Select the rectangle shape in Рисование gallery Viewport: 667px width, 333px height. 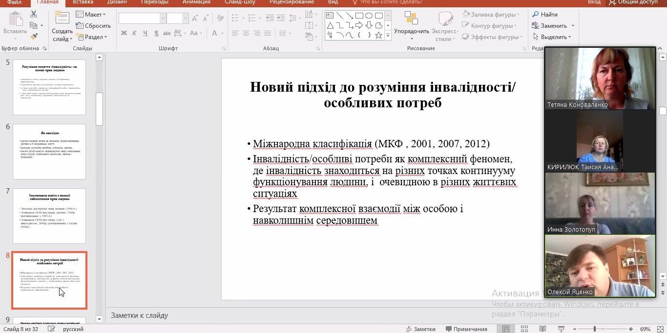[x=359, y=16]
